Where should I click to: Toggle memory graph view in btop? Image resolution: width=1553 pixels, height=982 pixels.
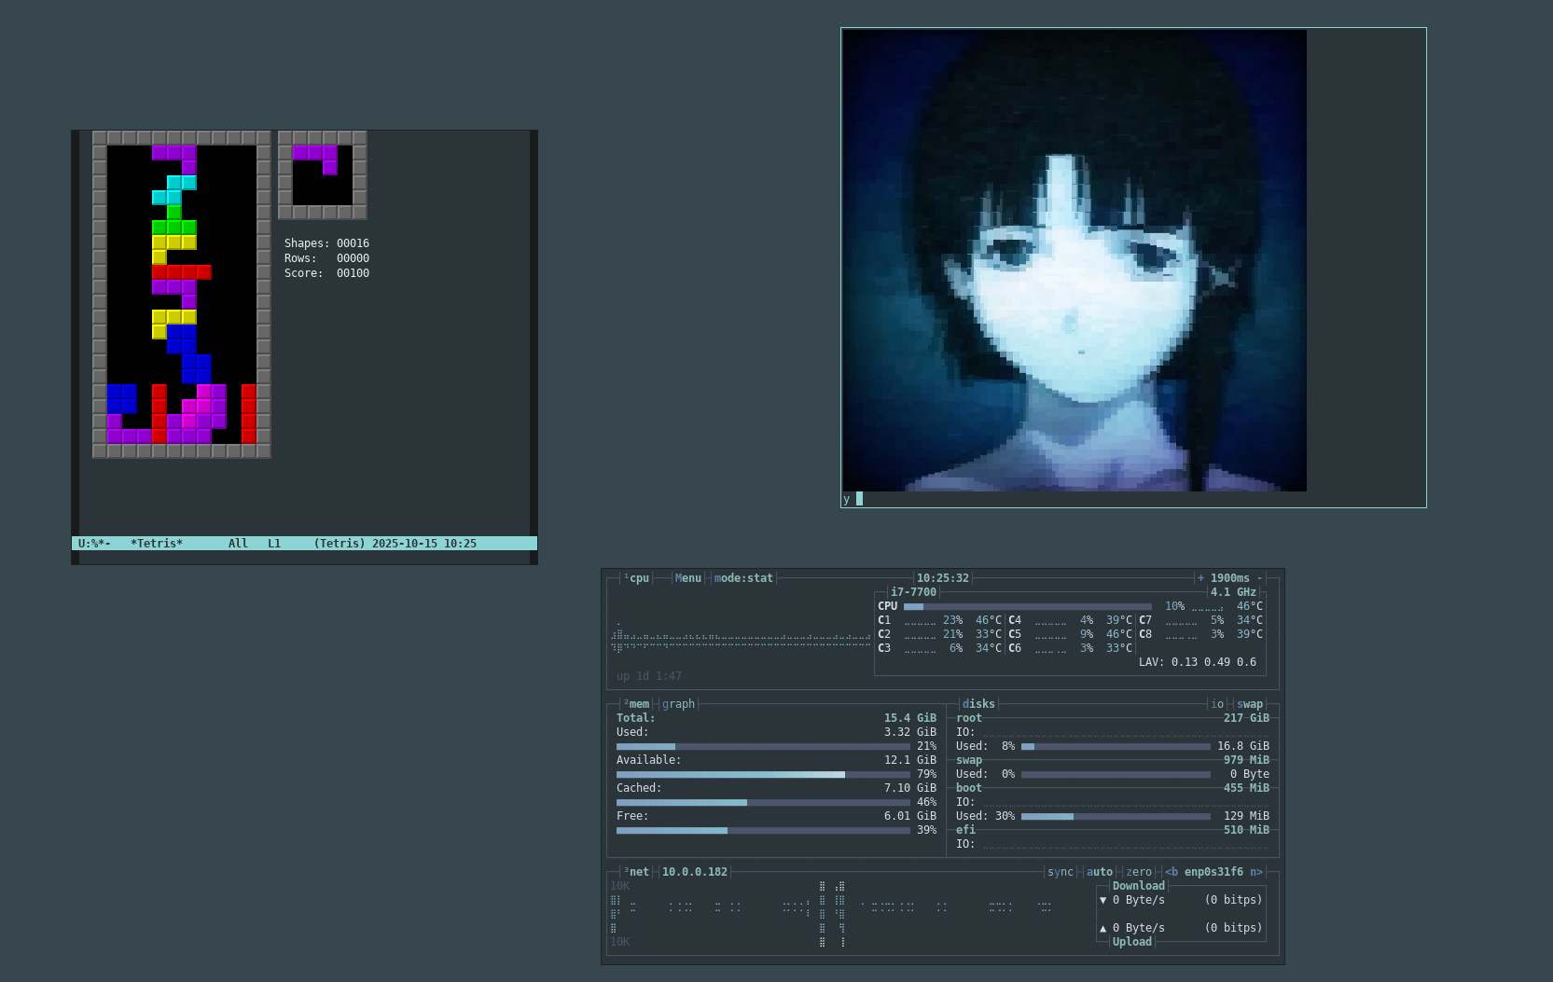pos(678,704)
